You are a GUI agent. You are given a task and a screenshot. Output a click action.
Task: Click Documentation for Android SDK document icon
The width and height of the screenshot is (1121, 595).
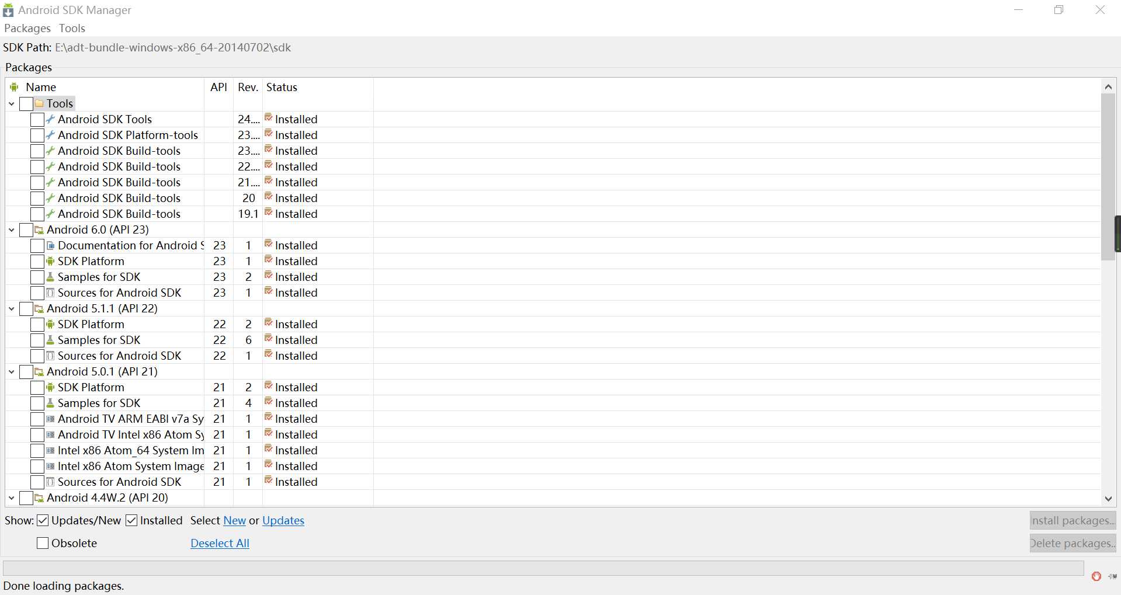click(50, 245)
